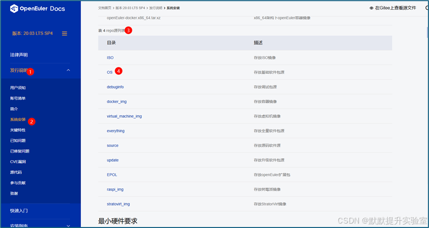Open the version hamburger menu icon
Image resolution: width=429 pixels, height=228 pixels.
[x=65, y=33]
